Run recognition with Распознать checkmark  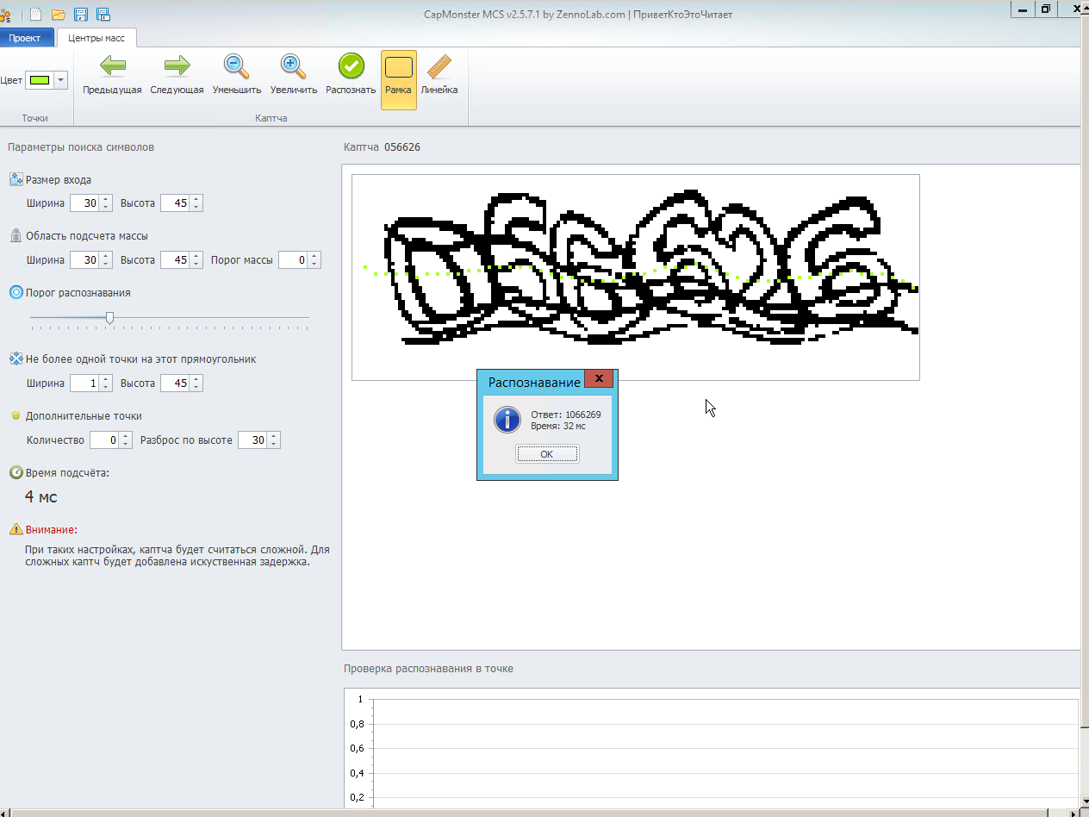[351, 74]
